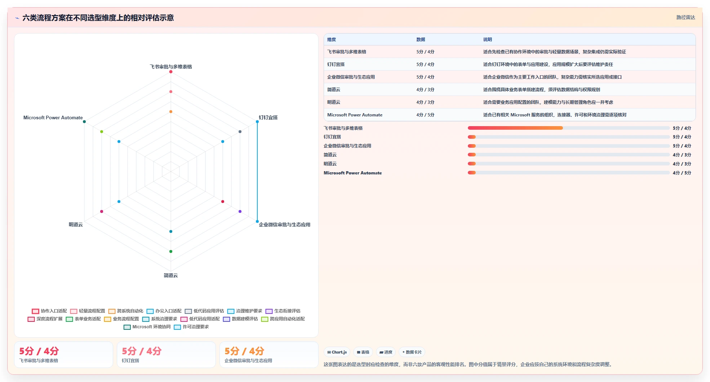This screenshot has height=382, width=710.
Task: Click the Chart.js chip
Action: click(337, 352)
